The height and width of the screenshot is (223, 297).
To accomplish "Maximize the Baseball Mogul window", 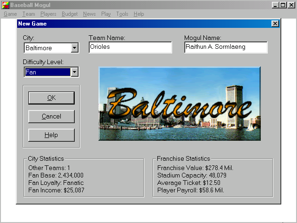I will coord(283,5).
